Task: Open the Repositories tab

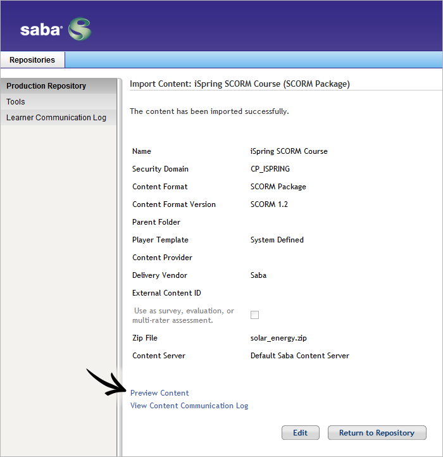Action: tap(32, 59)
